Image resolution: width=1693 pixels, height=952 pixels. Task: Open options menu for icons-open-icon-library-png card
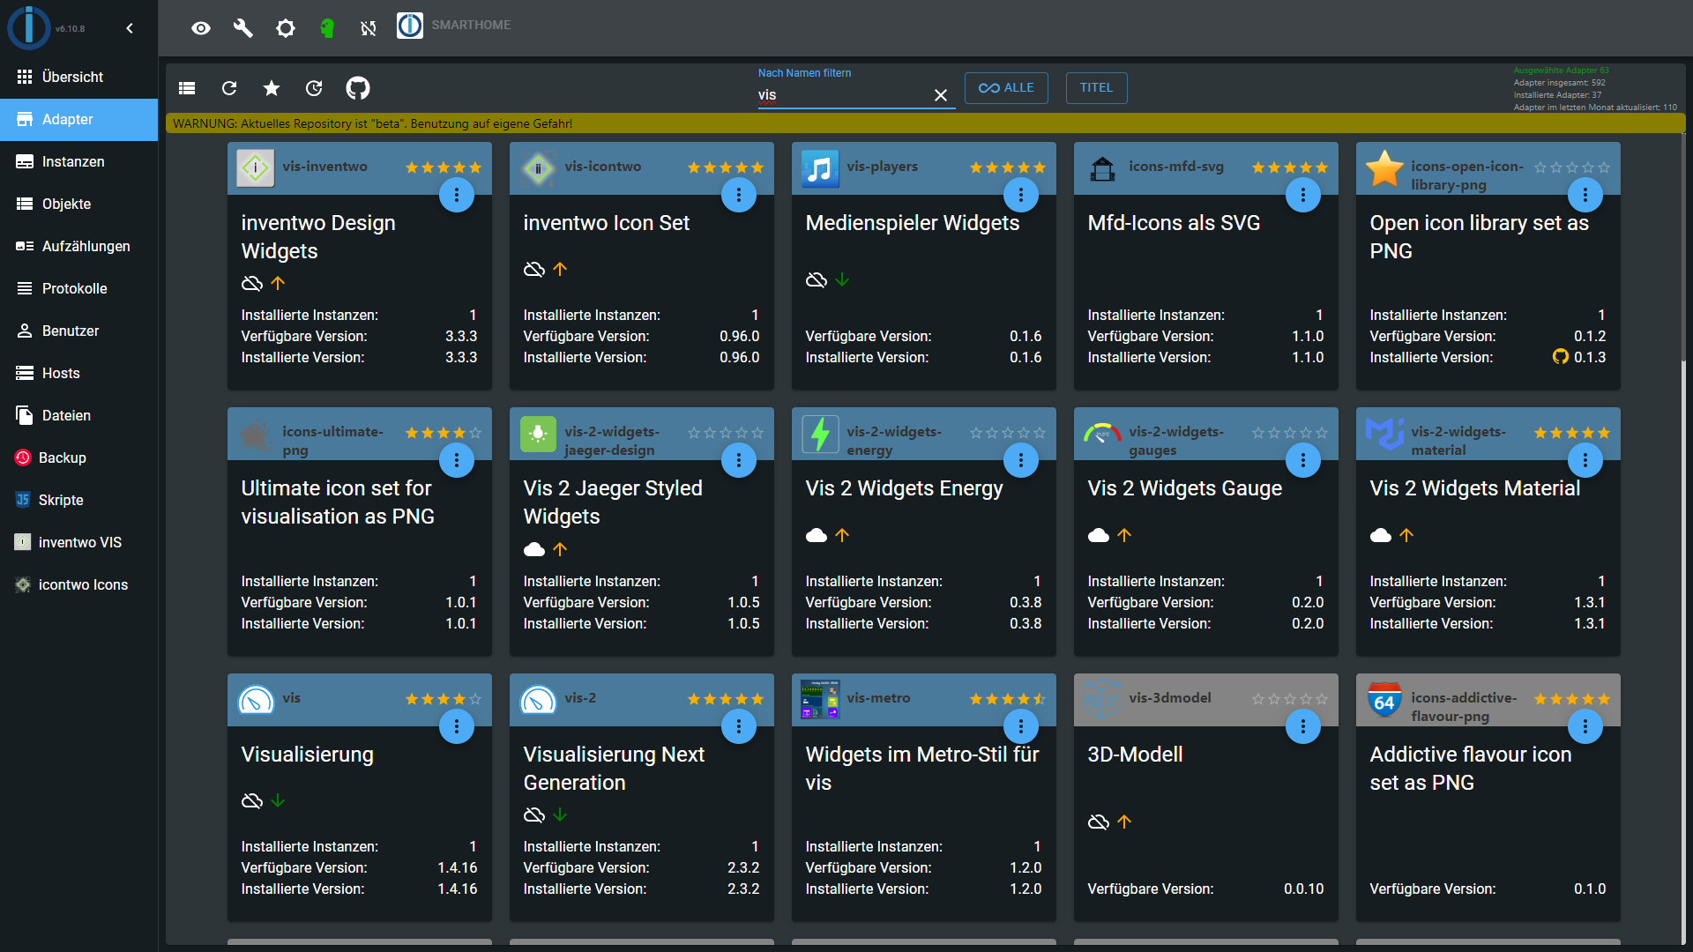pos(1585,195)
